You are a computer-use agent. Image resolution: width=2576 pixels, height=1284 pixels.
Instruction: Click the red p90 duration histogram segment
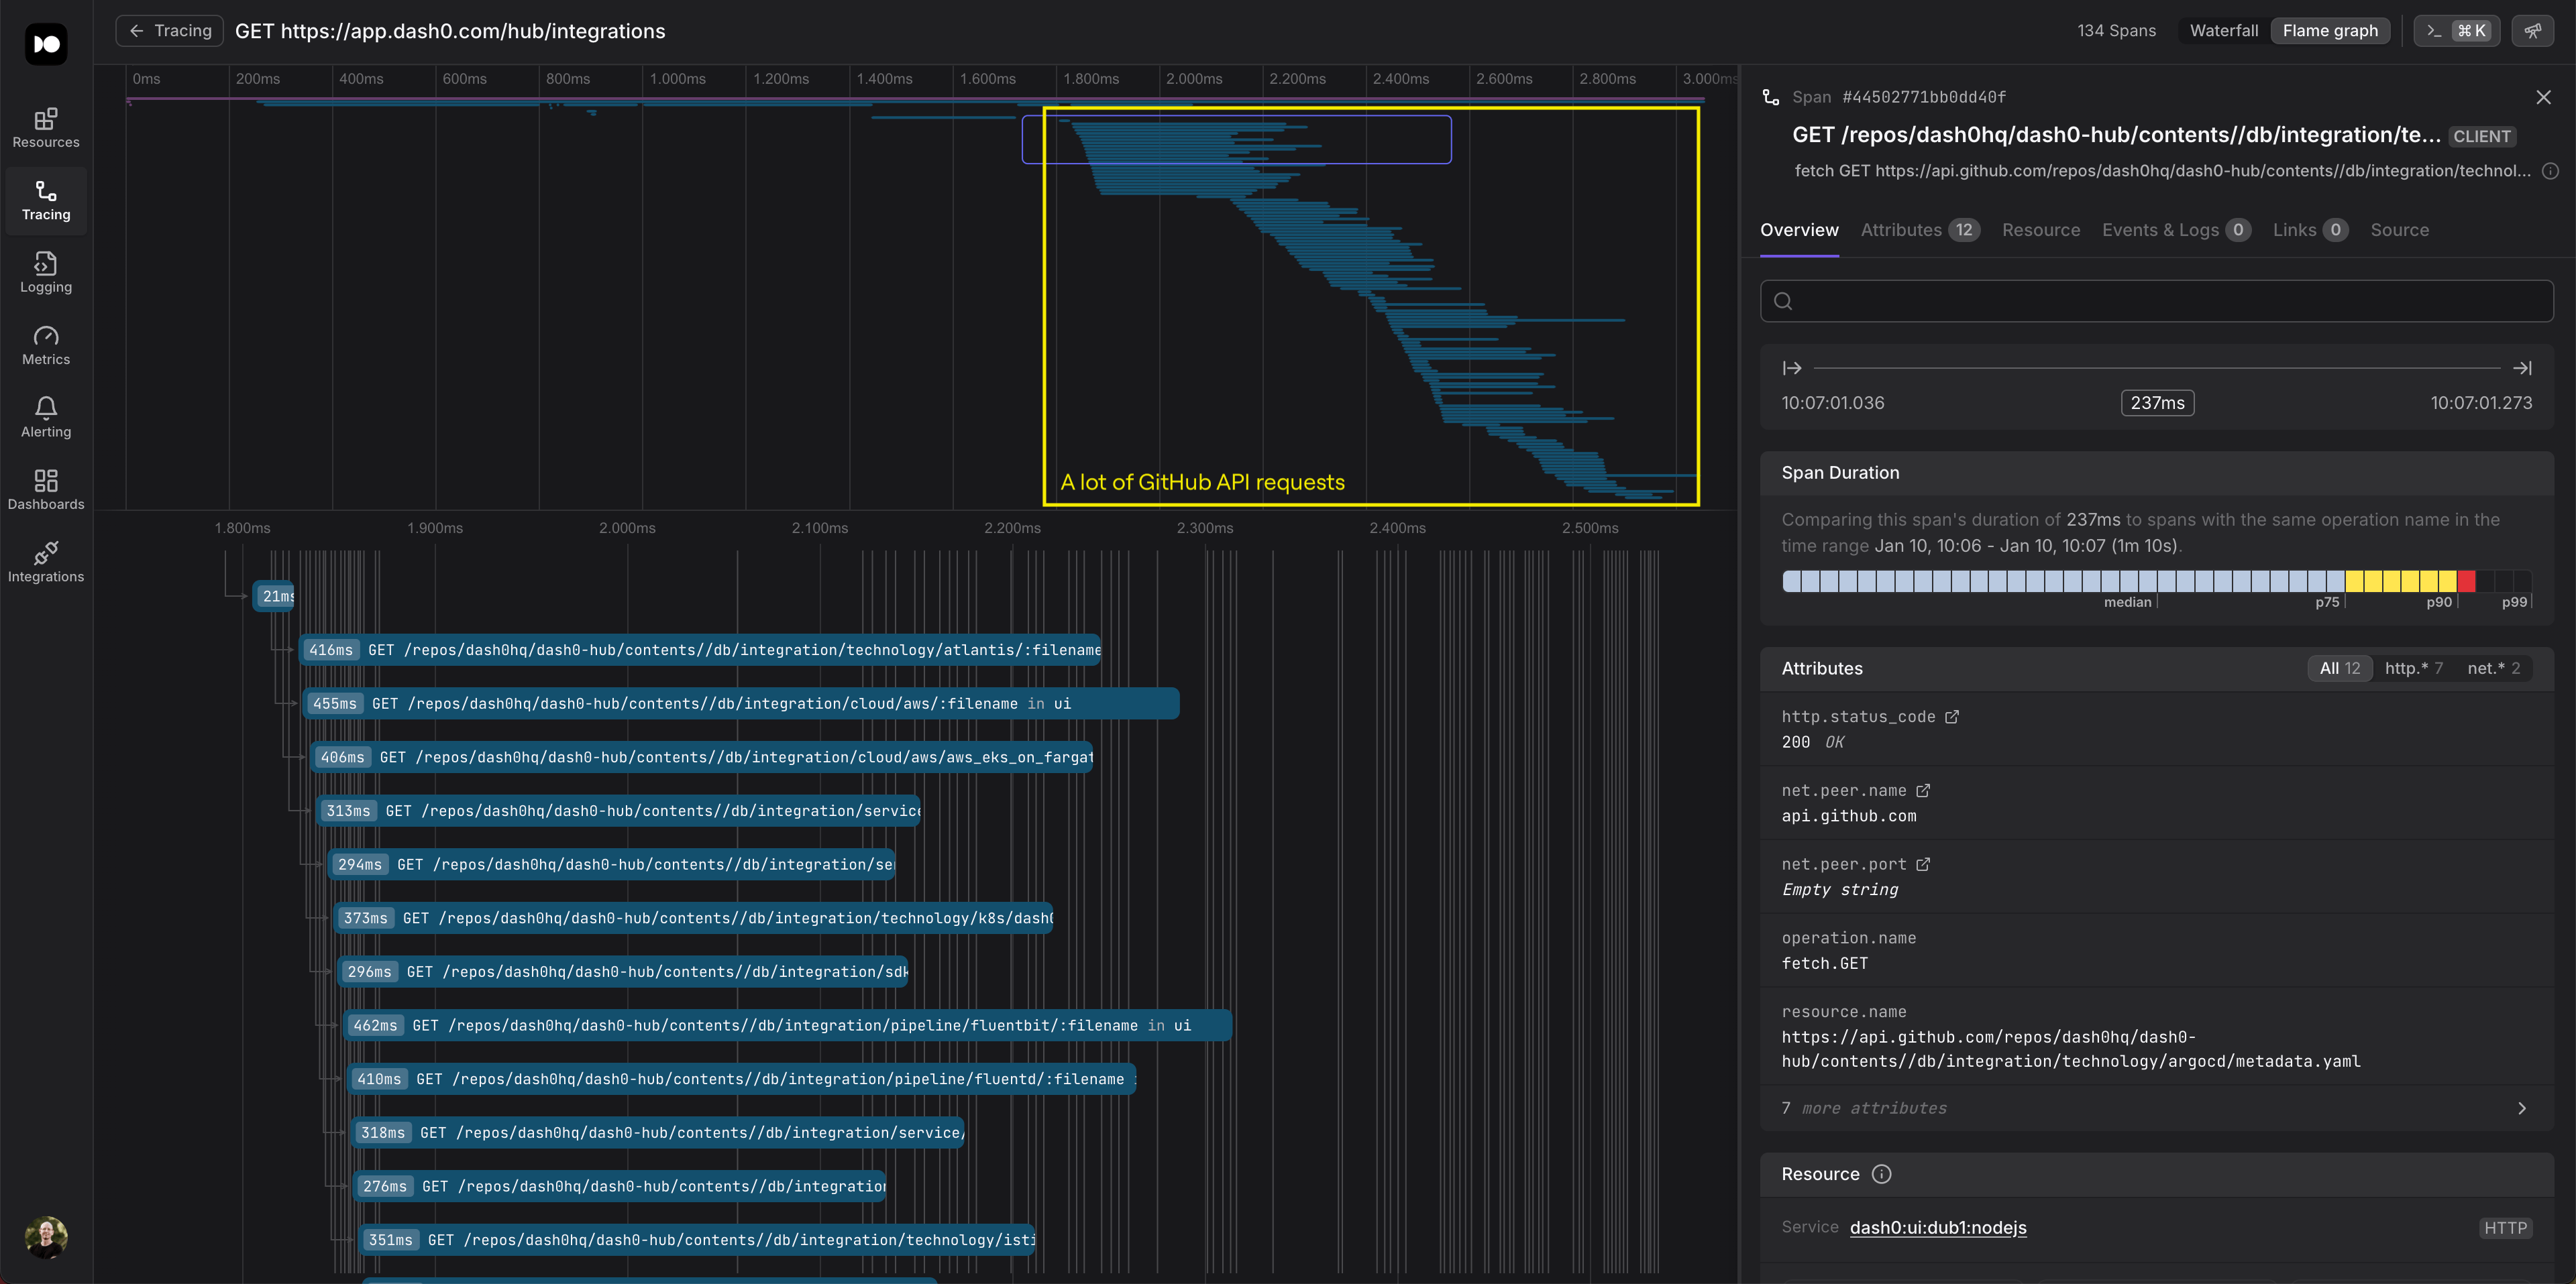2466,581
